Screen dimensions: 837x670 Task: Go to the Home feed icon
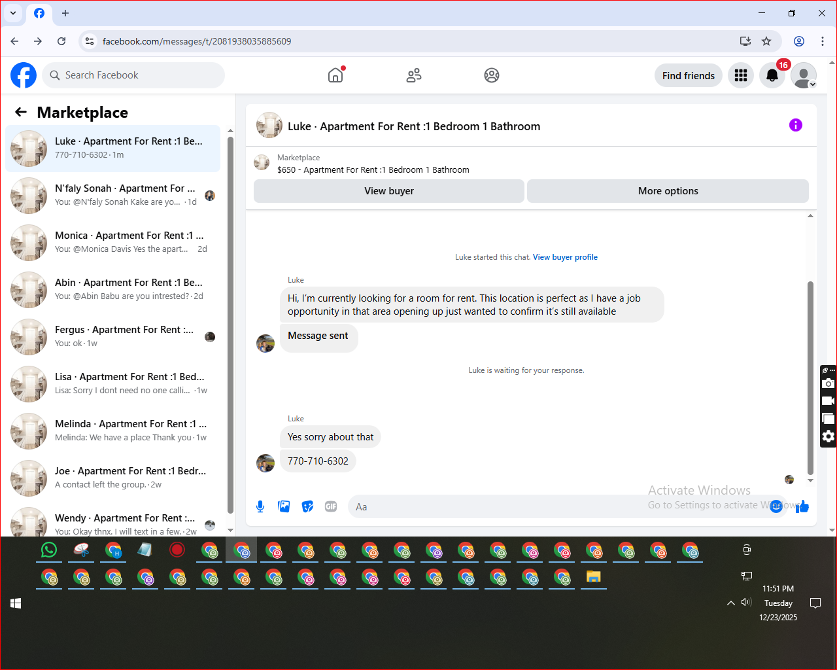(x=335, y=75)
